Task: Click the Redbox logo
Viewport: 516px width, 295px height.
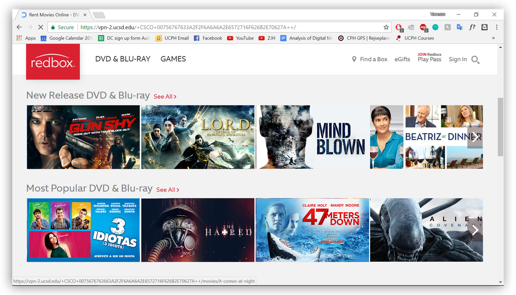Action: pyautogui.click(x=53, y=61)
